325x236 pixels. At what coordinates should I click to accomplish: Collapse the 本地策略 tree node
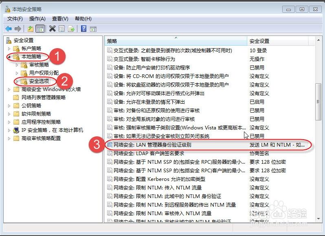[x=9, y=57]
